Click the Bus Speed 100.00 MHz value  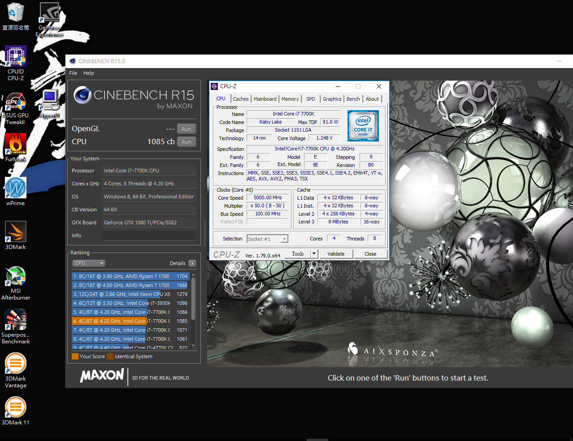click(x=268, y=214)
